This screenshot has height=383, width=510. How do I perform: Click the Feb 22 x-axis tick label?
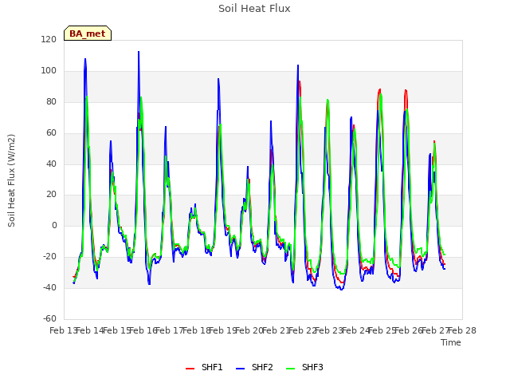pos(303,331)
